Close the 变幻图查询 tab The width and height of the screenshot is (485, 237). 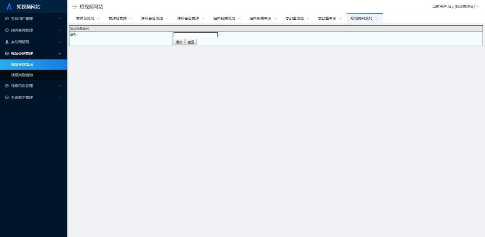point(341,19)
